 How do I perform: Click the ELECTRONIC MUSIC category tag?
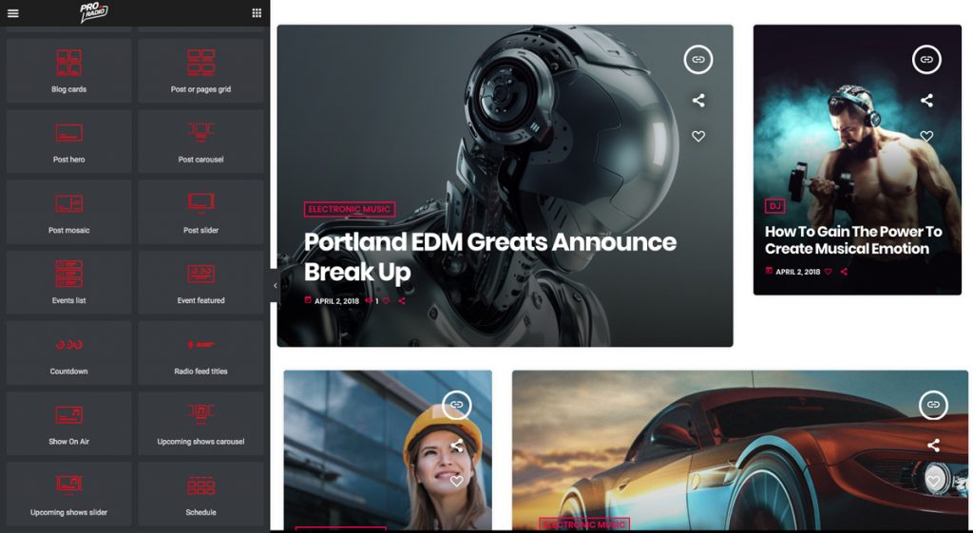tap(349, 209)
